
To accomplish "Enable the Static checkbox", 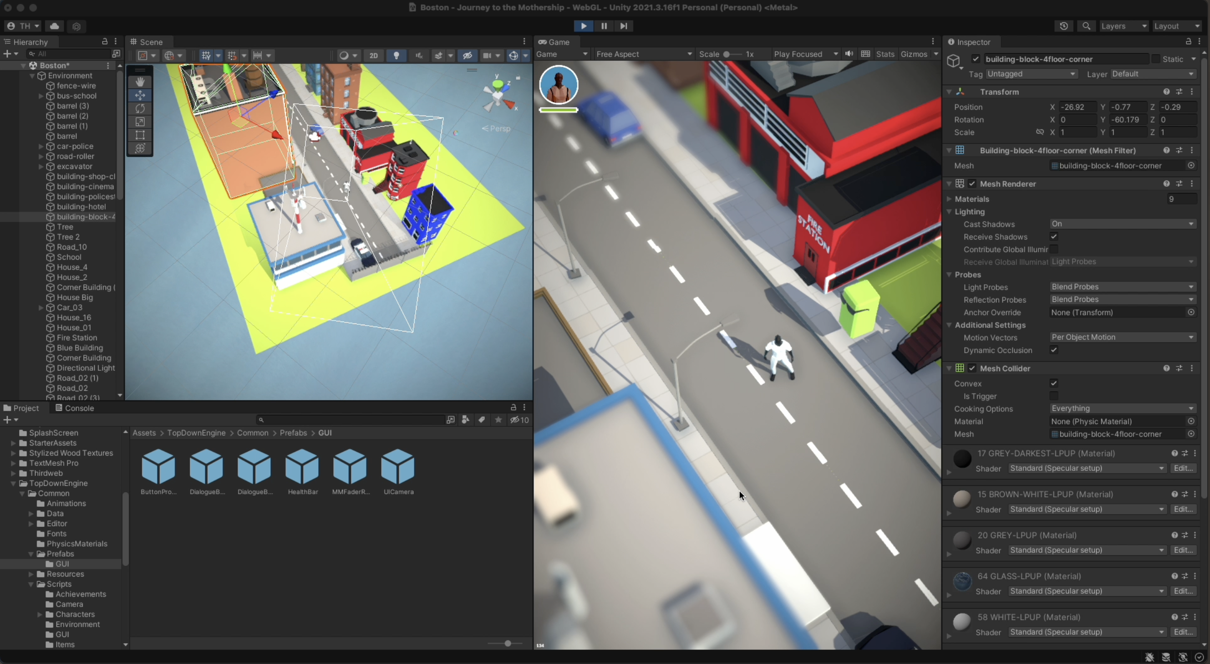I will click(x=1155, y=59).
